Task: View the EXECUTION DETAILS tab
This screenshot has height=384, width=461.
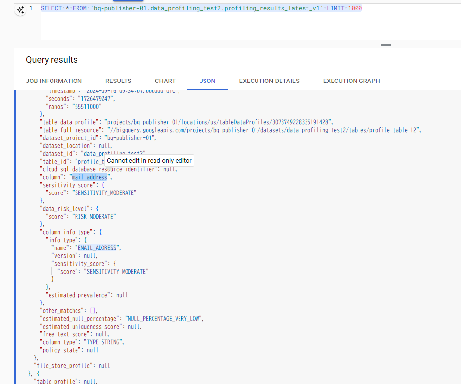Action: tap(269, 81)
